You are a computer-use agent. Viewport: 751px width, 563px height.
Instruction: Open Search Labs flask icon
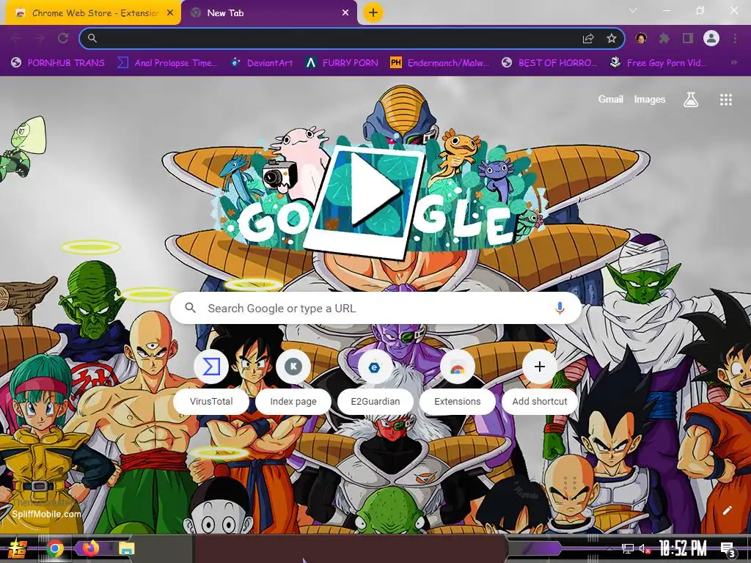pos(691,99)
